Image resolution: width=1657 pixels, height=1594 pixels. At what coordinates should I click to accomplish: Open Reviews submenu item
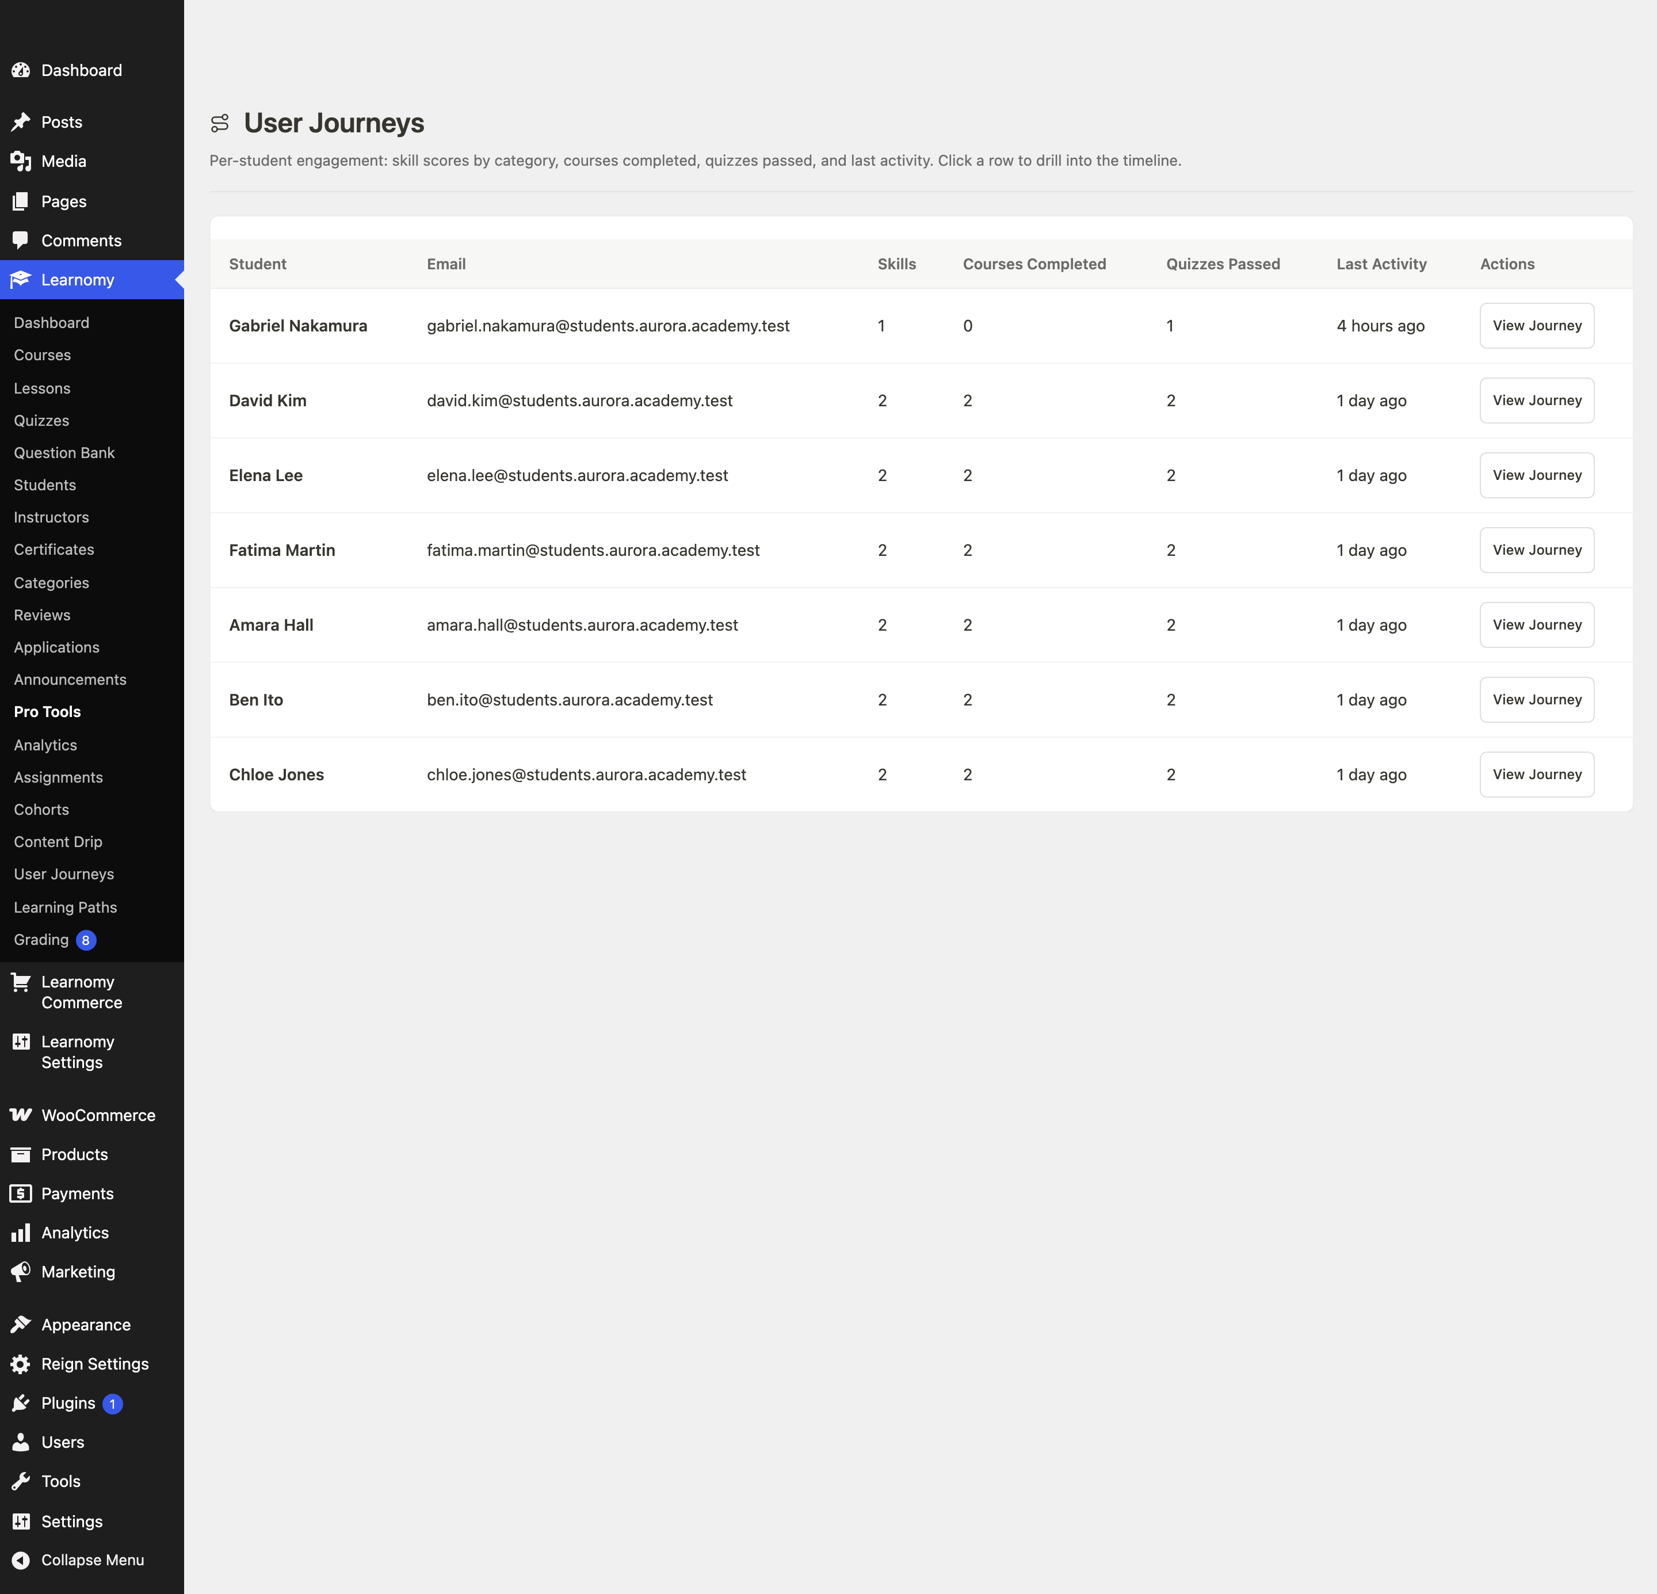42,615
